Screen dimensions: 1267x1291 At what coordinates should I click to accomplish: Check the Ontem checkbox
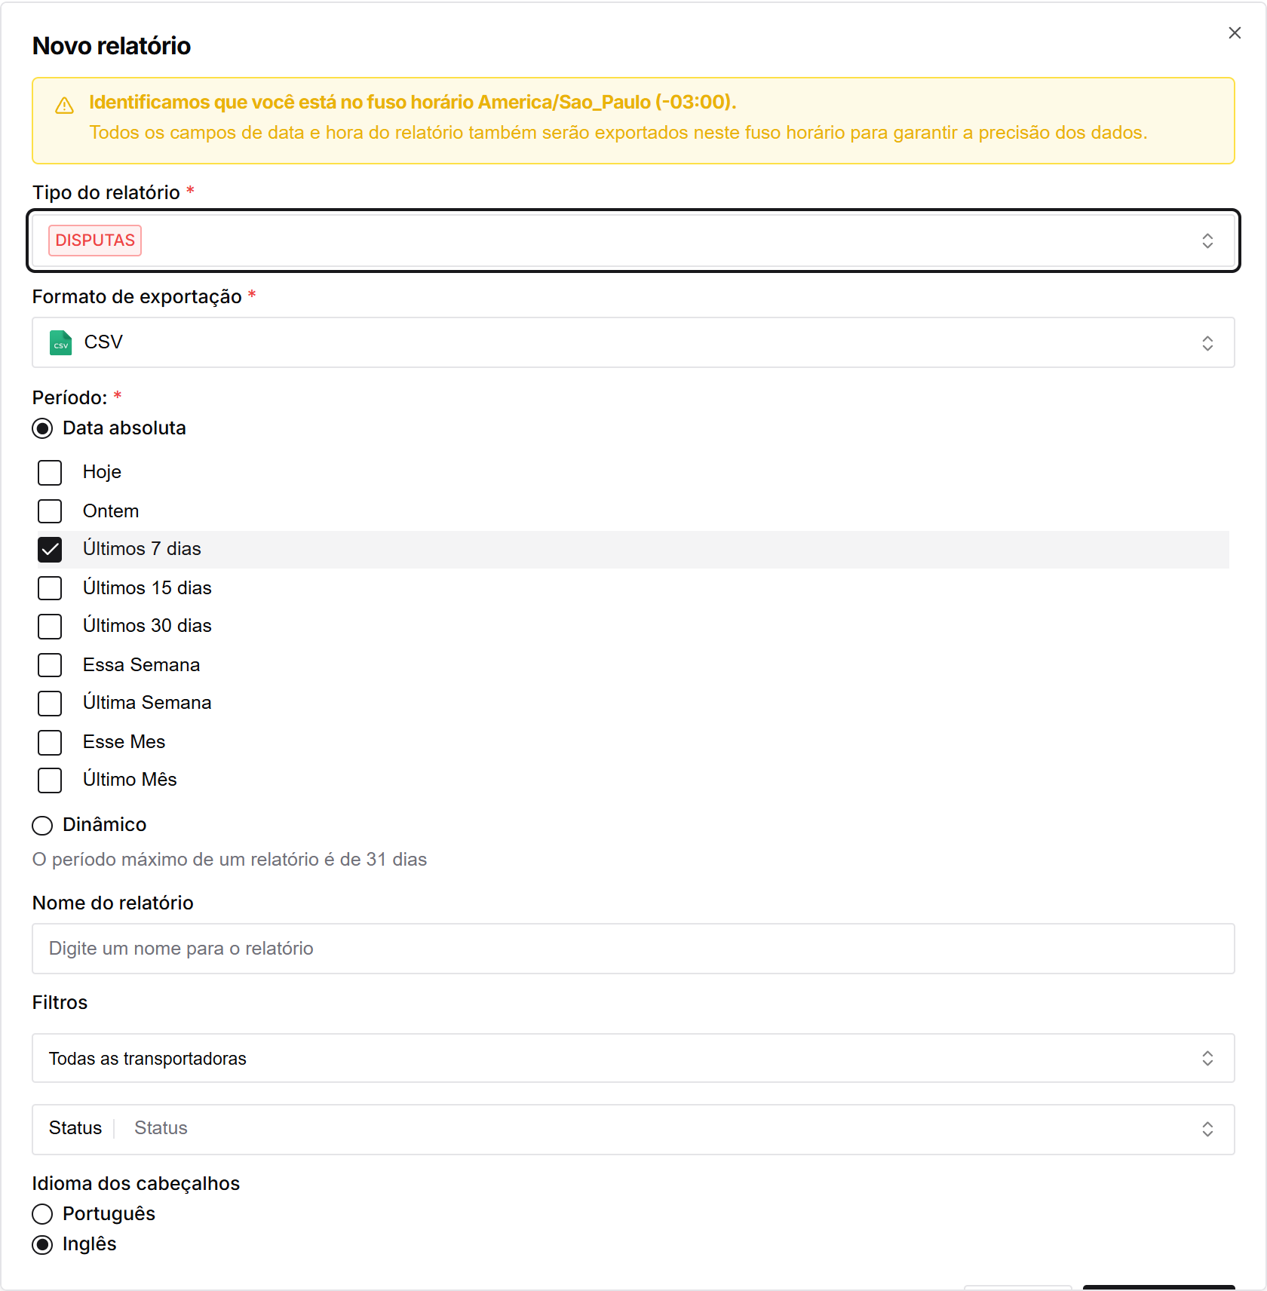[x=50, y=511]
